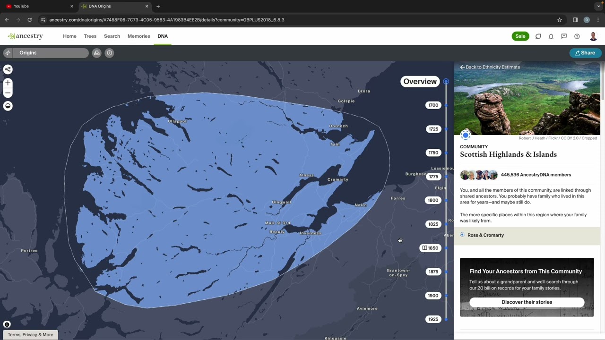The image size is (605, 340).
Task: Go back to Ethnicity Estimate
Action: [x=490, y=67]
